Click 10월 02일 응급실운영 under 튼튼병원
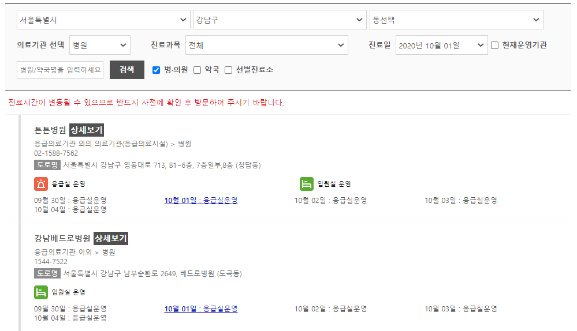Screen dimensions: 577x331 [x=330, y=201]
